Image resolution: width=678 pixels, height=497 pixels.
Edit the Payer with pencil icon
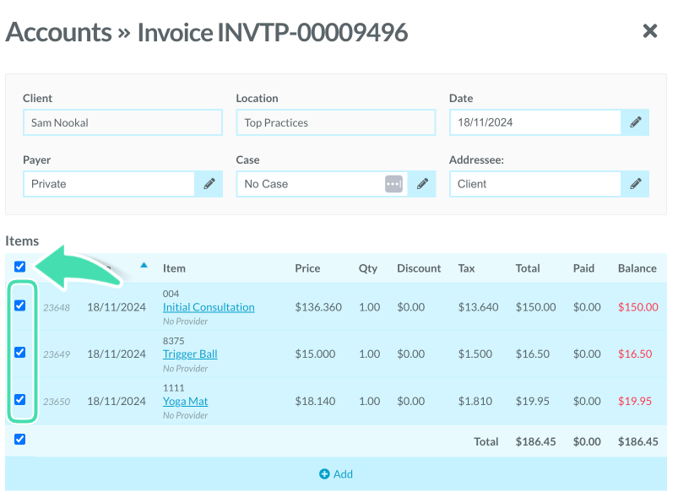pos(209,184)
